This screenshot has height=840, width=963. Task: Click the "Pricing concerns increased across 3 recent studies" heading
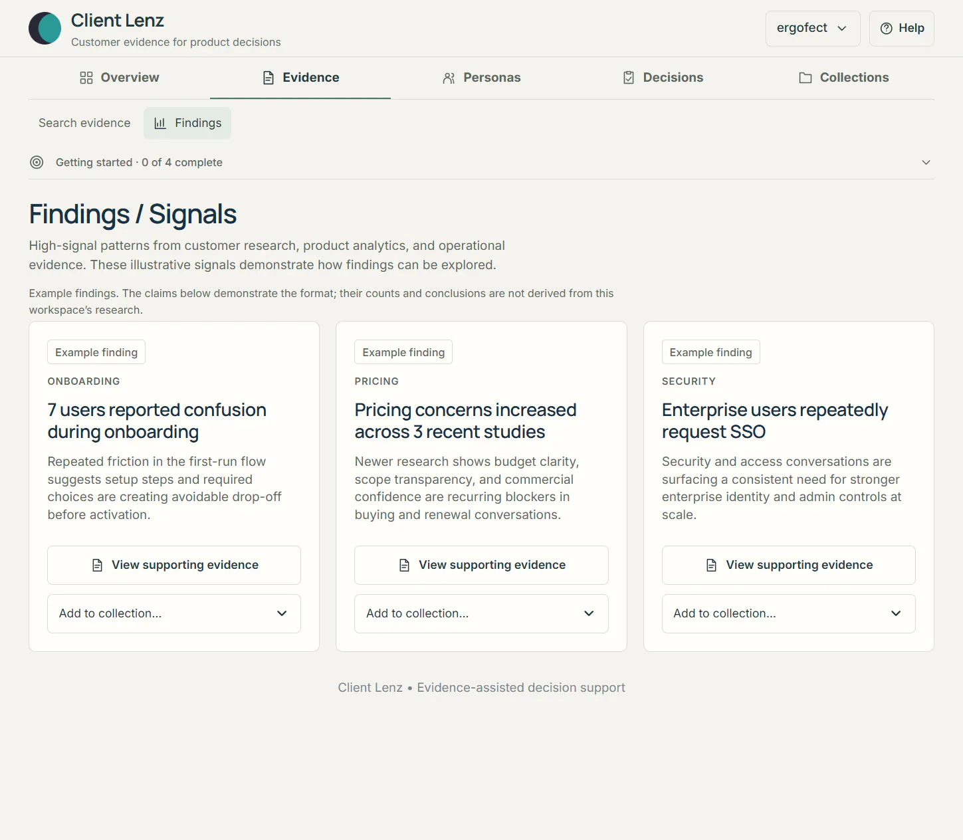pos(465,421)
